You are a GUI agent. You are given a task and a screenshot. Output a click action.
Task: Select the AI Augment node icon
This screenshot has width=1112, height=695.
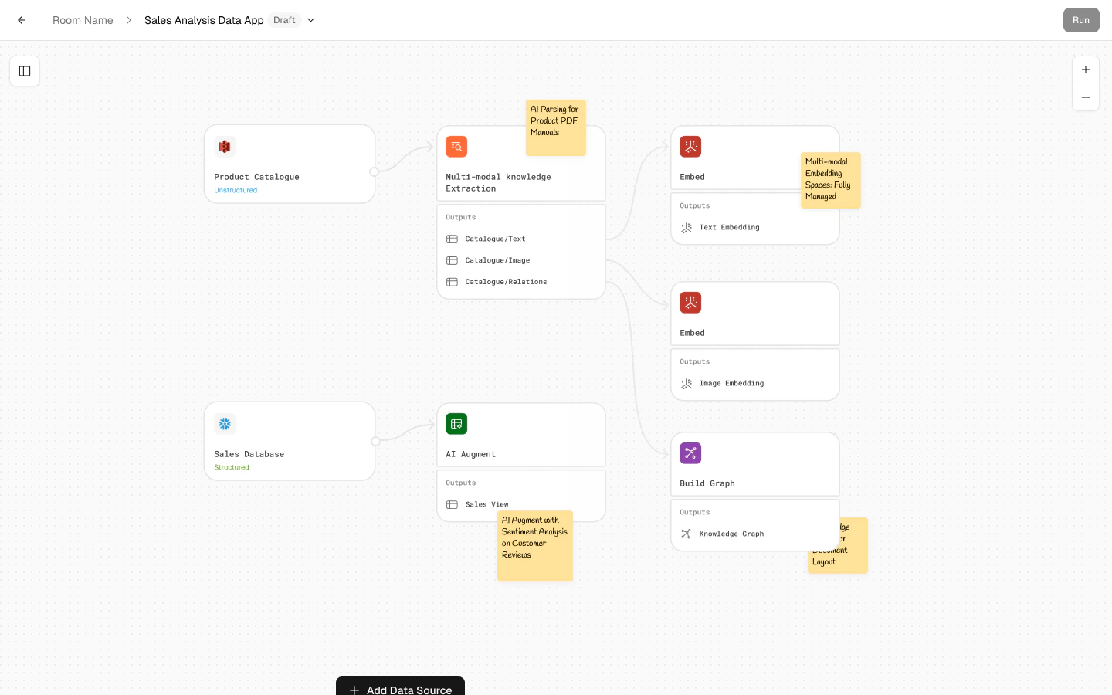(456, 423)
